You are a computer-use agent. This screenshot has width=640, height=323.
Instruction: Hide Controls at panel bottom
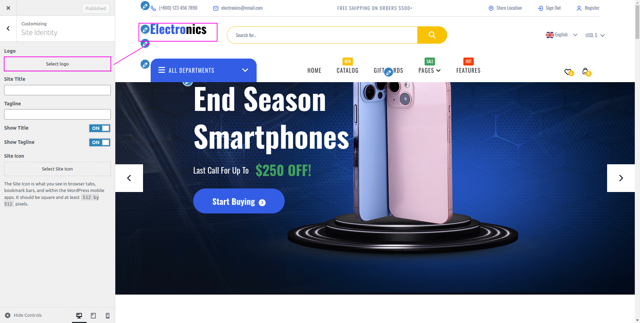click(23, 315)
